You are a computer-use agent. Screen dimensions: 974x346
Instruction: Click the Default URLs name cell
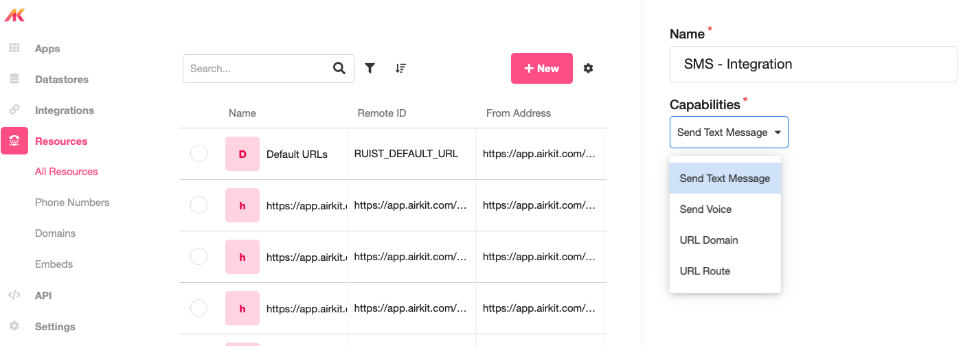[x=297, y=154]
